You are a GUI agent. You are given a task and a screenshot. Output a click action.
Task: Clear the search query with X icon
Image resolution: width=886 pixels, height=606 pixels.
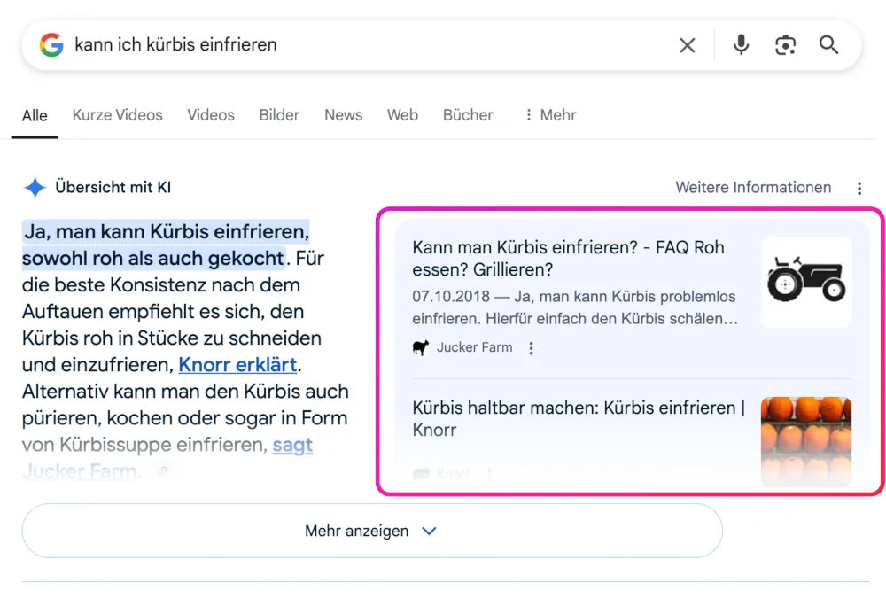pyautogui.click(x=688, y=45)
